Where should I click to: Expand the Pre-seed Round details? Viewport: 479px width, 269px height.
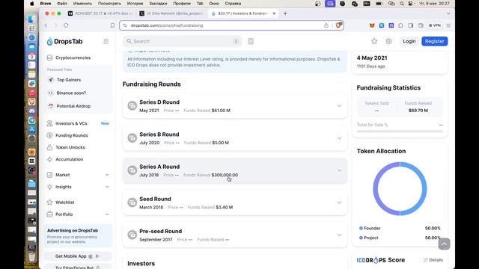[339, 235]
